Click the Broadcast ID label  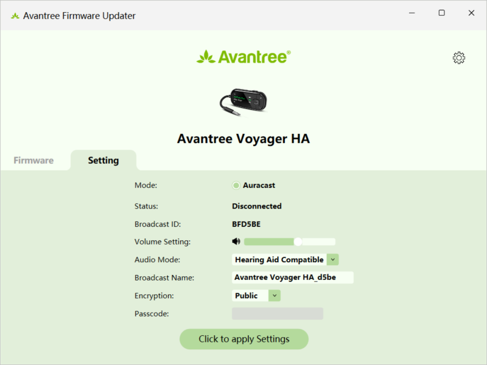[x=158, y=224]
